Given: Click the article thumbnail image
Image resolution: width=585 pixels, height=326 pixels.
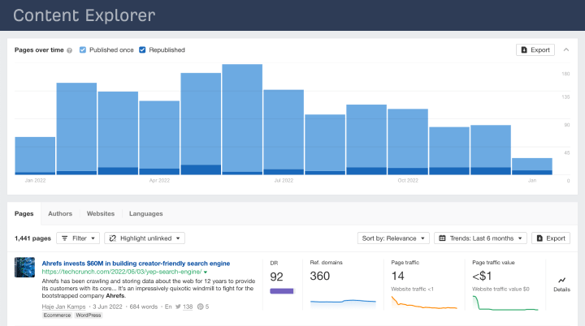Looking at the screenshot, I should coord(24,267).
